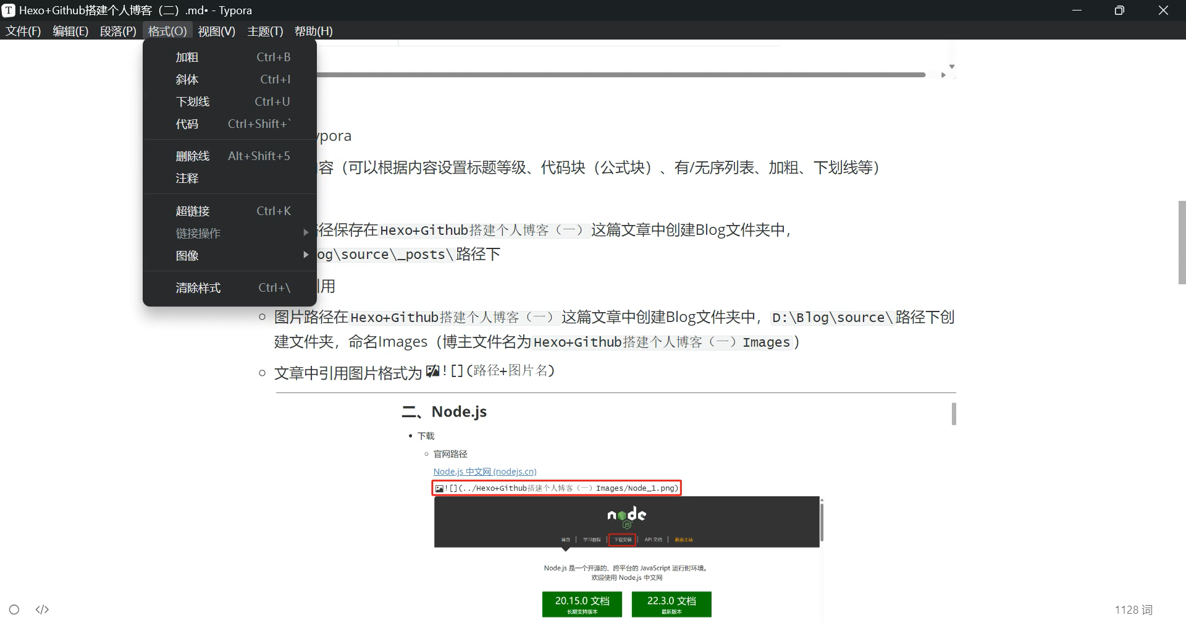Insert 超链接 hyperlink from menu

pyautogui.click(x=230, y=211)
